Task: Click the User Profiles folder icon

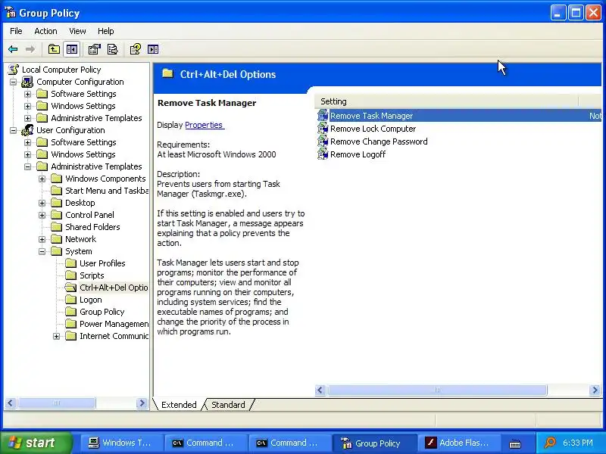Action: point(70,263)
